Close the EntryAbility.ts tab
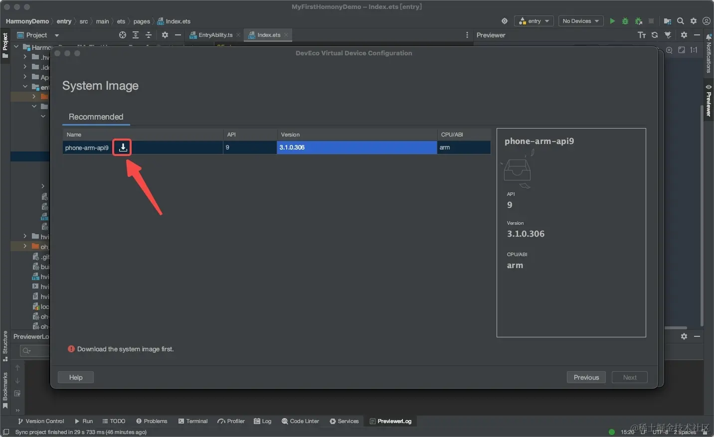714x437 pixels. [x=238, y=35]
